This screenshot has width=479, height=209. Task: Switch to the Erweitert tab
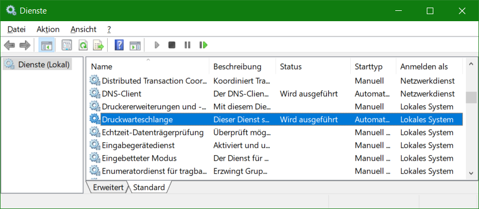click(x=108, y=187)
